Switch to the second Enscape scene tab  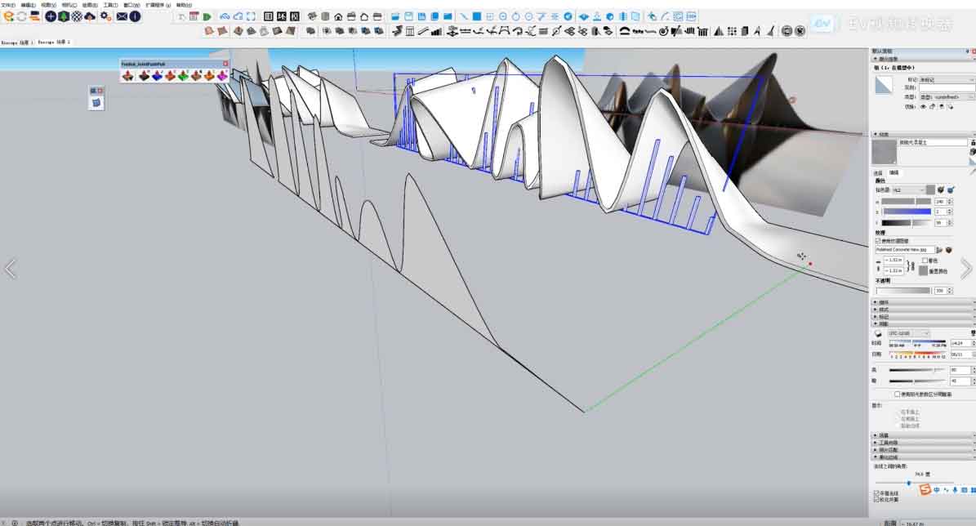[x=55, y=42]
